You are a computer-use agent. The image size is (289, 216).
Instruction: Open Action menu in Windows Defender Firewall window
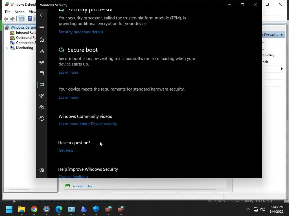click(x=19, y=12)
